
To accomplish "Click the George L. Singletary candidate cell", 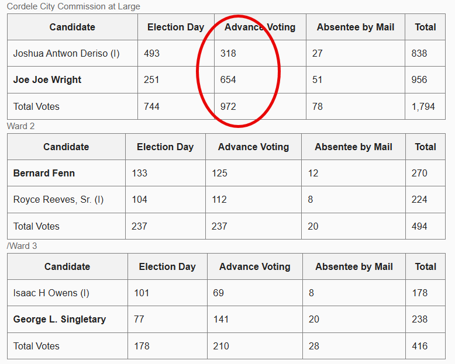I will pyautogui.click(x=60, y=320).
